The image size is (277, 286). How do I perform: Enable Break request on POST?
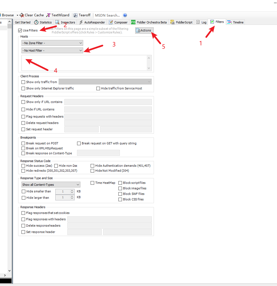point(23,143)
